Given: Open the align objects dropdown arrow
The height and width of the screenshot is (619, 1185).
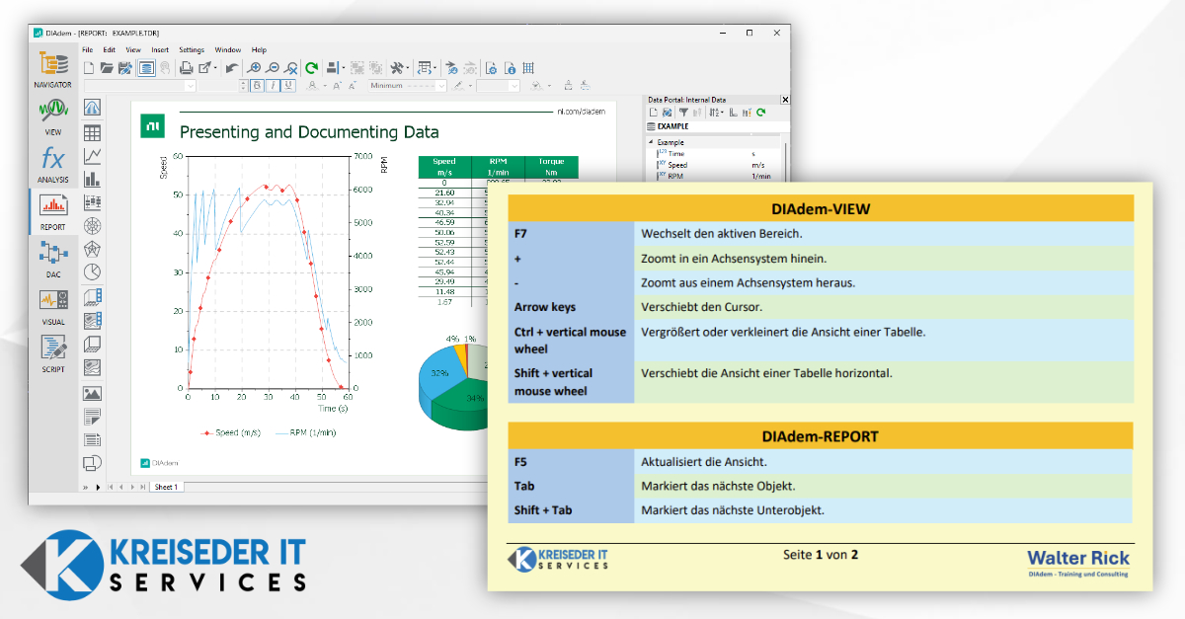Looking at the screenshot, I should click(344, 68).
